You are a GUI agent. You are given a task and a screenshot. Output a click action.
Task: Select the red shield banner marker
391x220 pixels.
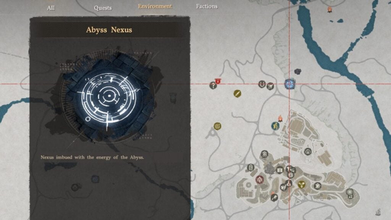tap(218, 81)
